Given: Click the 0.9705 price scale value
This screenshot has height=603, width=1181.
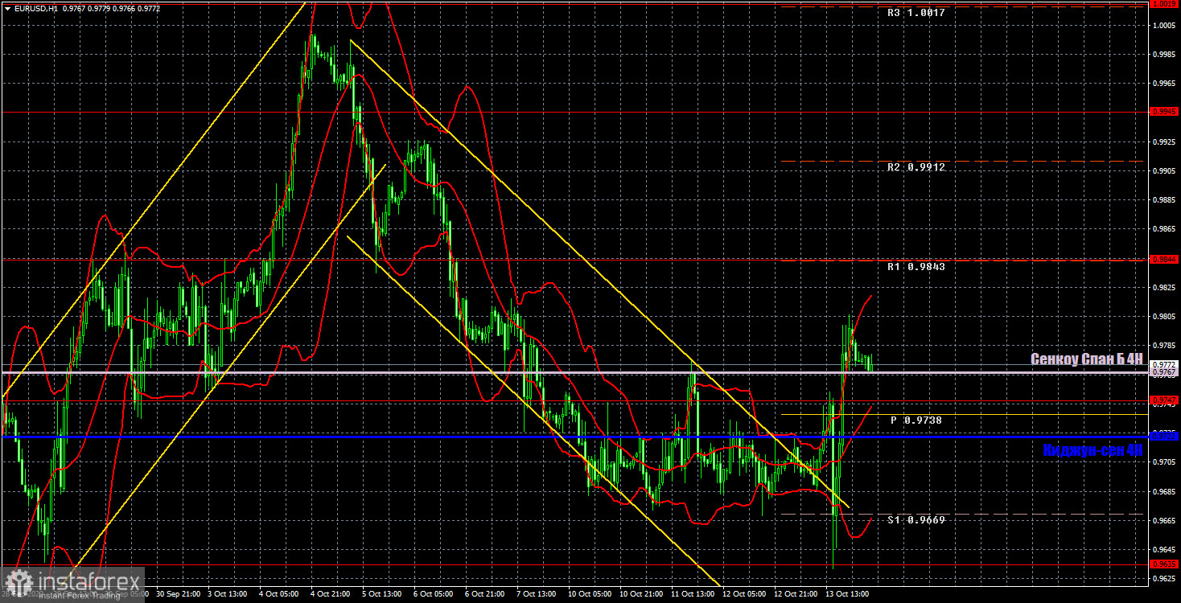Looking at the screenshot, I should (1165, 462).
